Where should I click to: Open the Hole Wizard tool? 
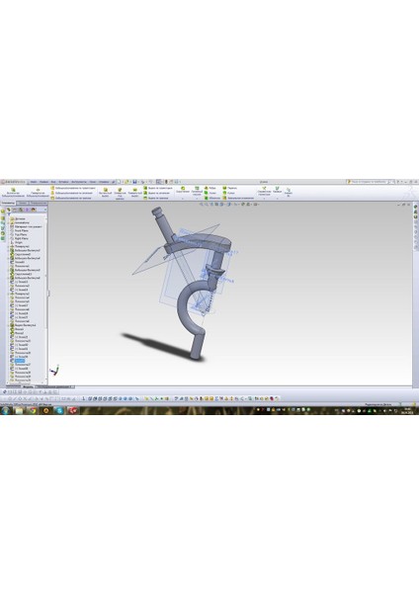(x=120, y=193)
